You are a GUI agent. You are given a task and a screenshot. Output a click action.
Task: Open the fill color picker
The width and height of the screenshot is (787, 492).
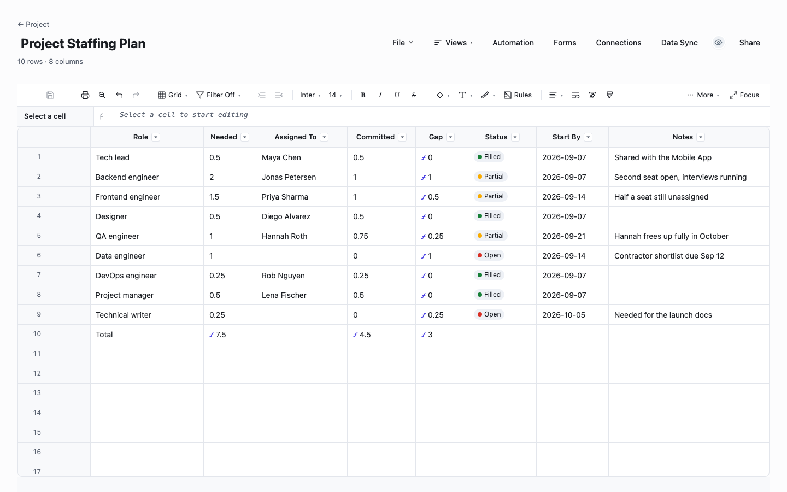(x=443, y=95)
